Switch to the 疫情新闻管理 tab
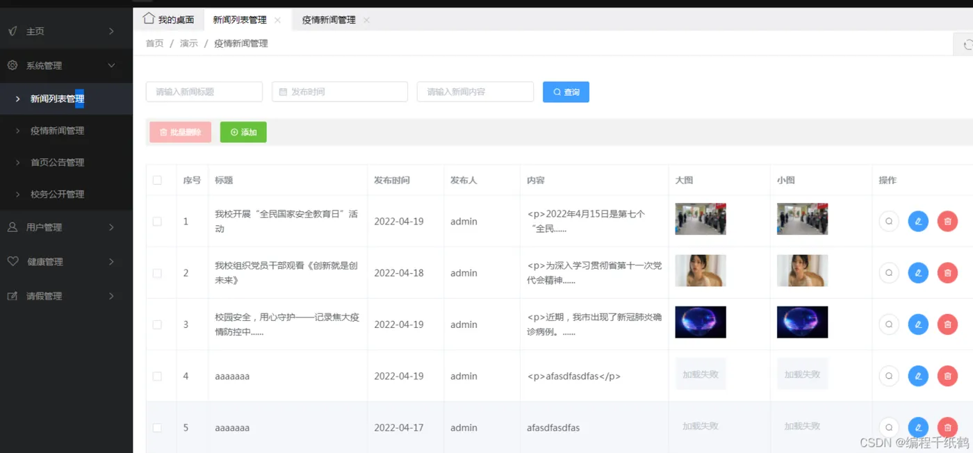This screenshot has width=973, height=453. (x=336, y=19)
